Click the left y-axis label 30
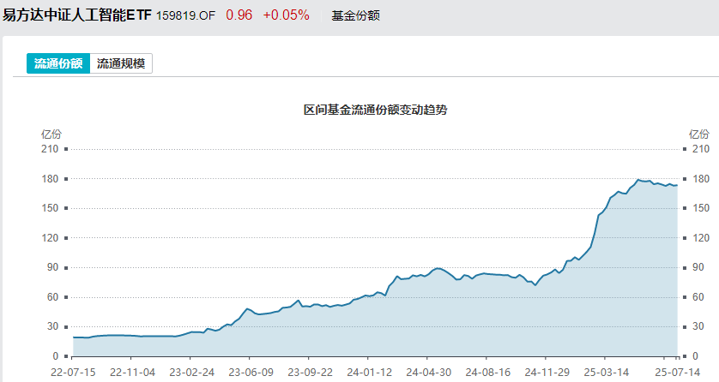The width and height of the screenshot is (719, 382). pos(52,326)
